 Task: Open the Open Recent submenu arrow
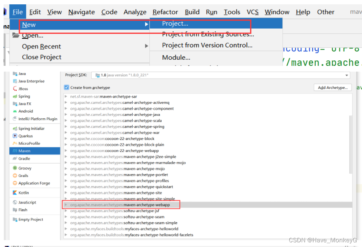[146, 46]
